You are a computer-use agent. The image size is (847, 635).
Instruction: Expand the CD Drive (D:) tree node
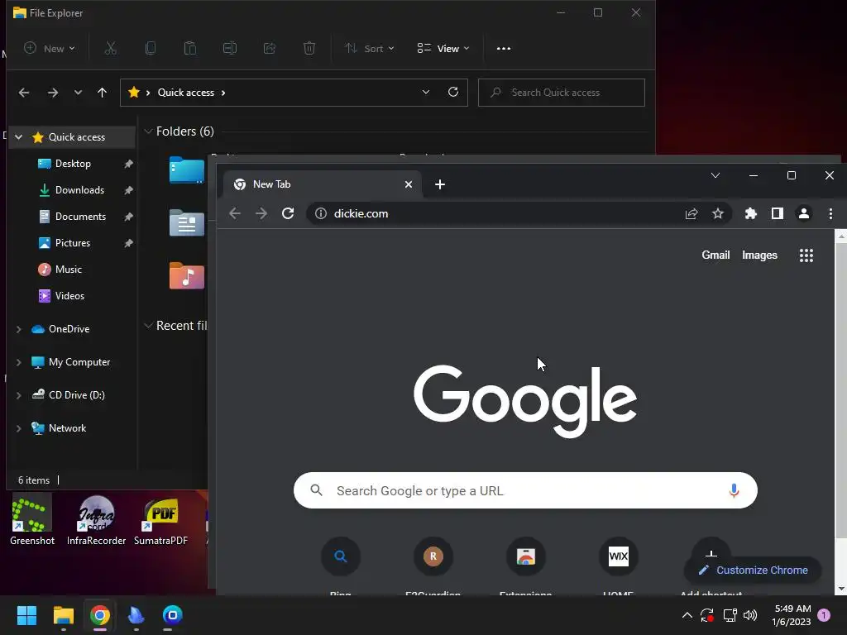point(19,395)
